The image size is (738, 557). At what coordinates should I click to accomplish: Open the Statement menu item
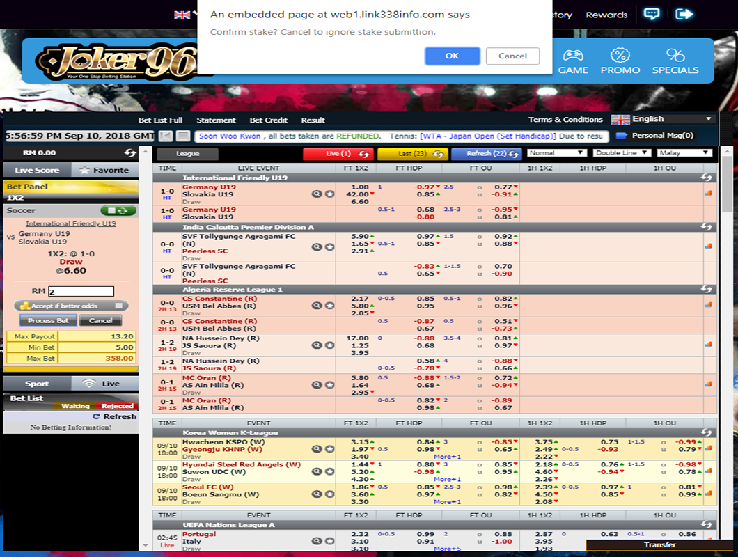(216, 120)
